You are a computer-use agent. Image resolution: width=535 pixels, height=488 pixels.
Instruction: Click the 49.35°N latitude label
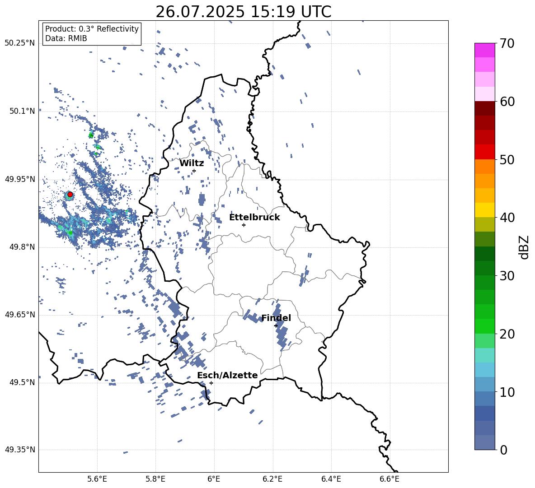point(20,450)
